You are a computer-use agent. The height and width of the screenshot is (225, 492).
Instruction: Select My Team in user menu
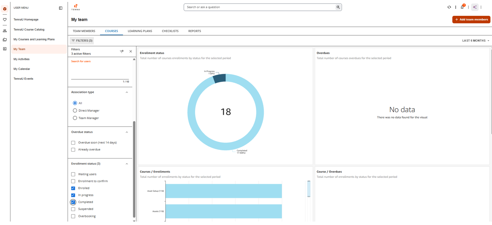pos(39,49)
